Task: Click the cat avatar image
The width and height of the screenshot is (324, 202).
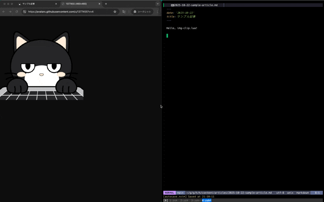Action: point(42,66)
